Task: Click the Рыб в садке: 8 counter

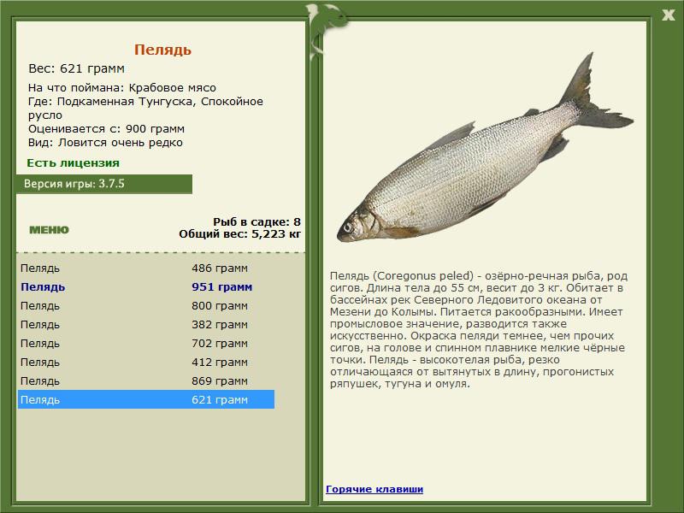Action: coord(257,222)
